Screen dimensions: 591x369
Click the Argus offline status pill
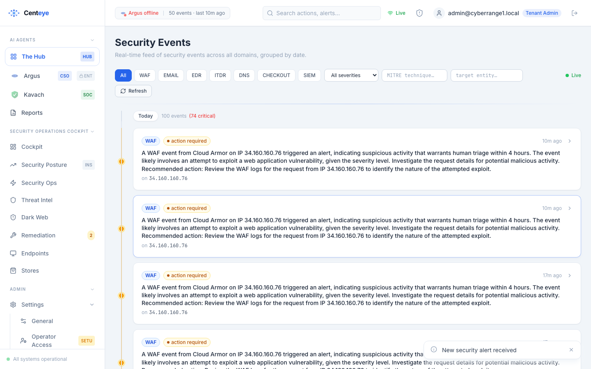[140, 13]
